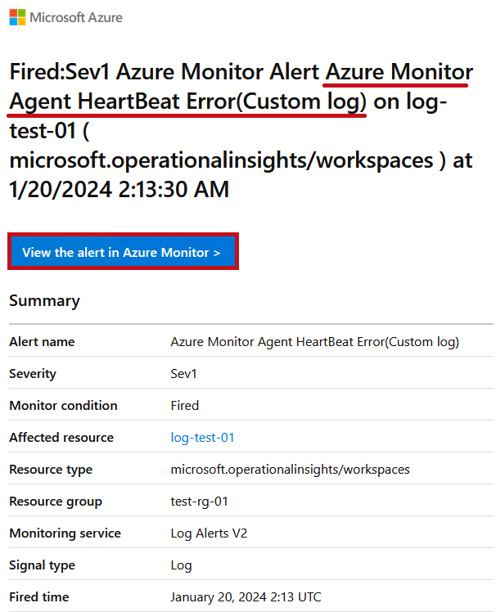Click the Microsoft Azure wordmark text

click(76, 17)
